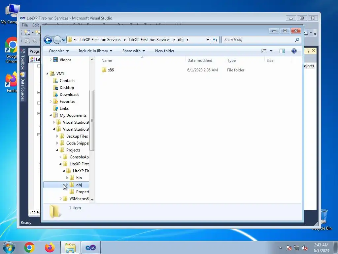Open Firefox from the taskbar

click(x=50, y=247)
